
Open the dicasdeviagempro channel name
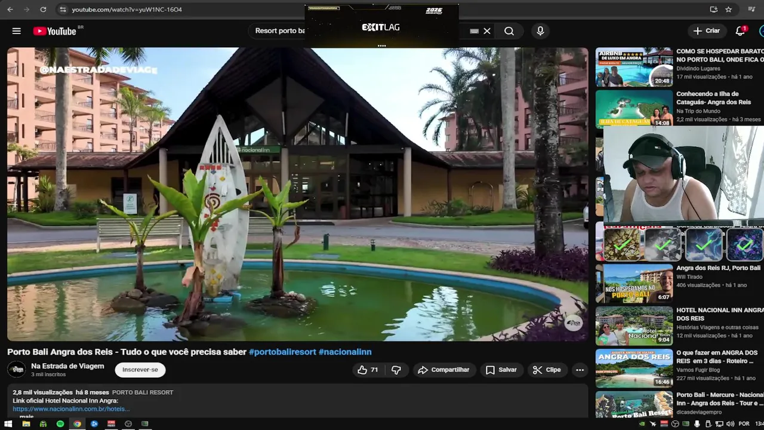coord(699,412)
